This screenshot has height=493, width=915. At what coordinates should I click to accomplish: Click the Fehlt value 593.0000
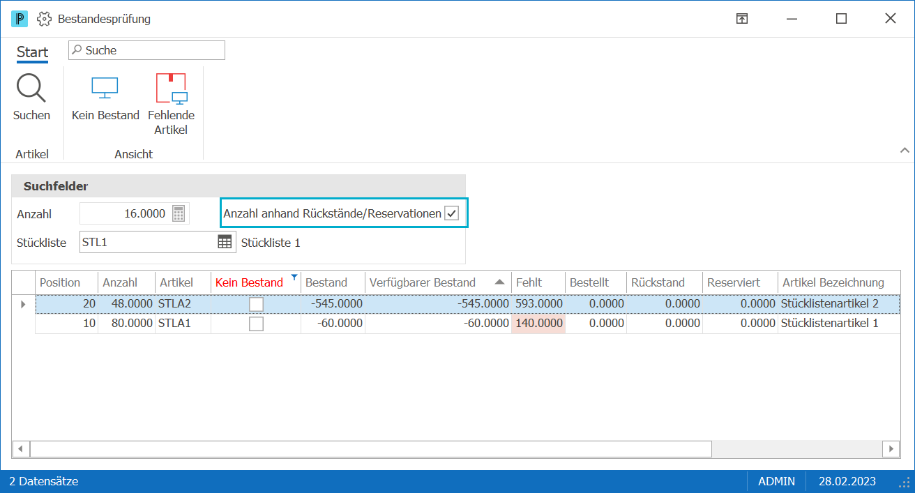click(538, 304)
